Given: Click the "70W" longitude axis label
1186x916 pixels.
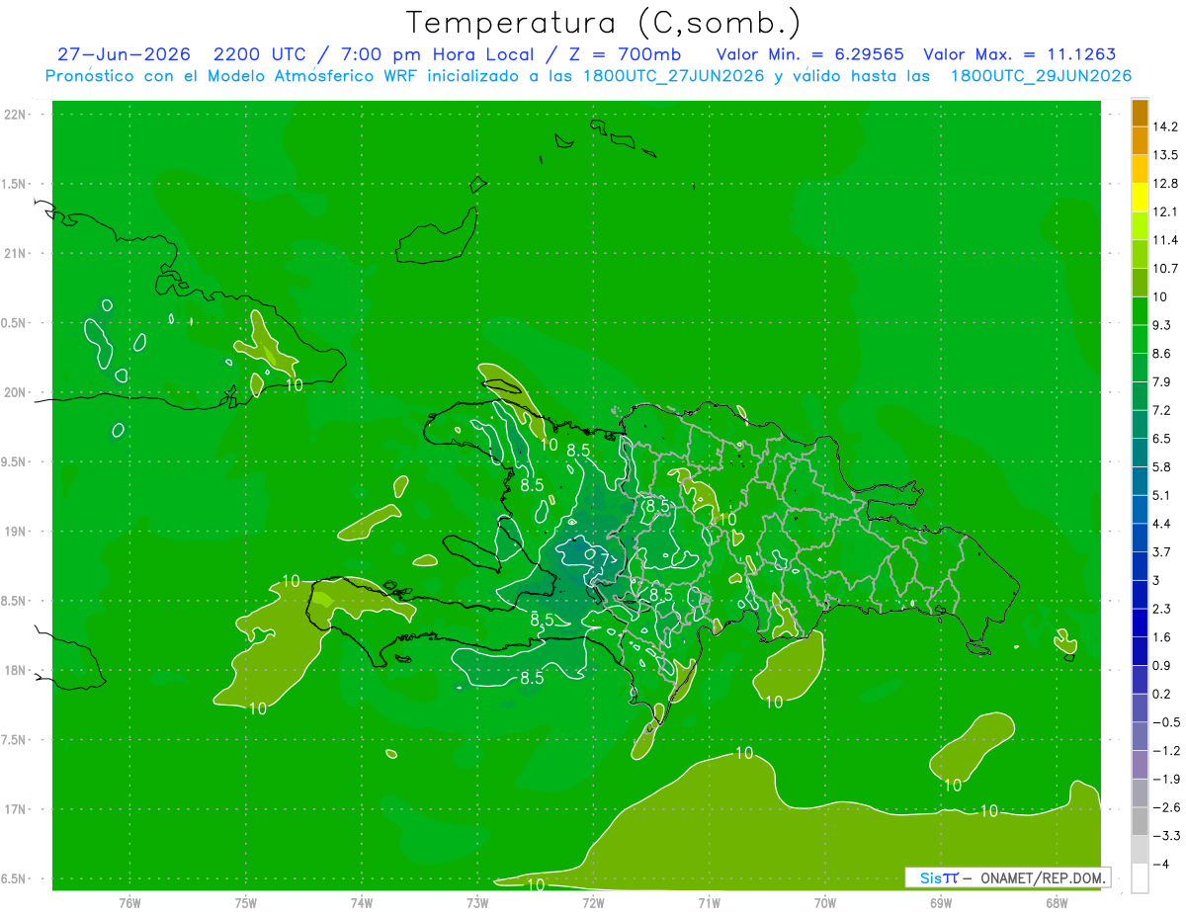Looking at the screenshot, I should [x=824, y=902].
